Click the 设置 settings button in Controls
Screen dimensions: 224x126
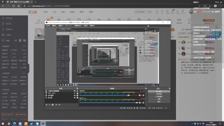pos(159,99)
